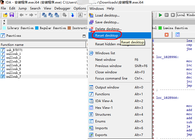Select function nullsub_1 in list
The image size is (195, 139).
[x=14, y=54]
